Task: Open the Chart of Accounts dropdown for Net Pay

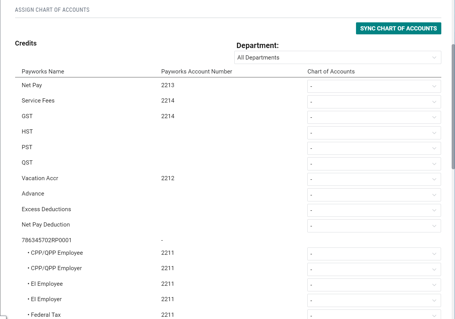Action: [374, 86]
